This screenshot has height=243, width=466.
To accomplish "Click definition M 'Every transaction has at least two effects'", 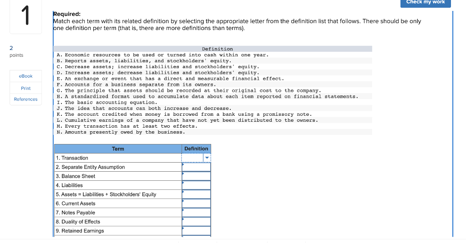I will tap(127, 126).
